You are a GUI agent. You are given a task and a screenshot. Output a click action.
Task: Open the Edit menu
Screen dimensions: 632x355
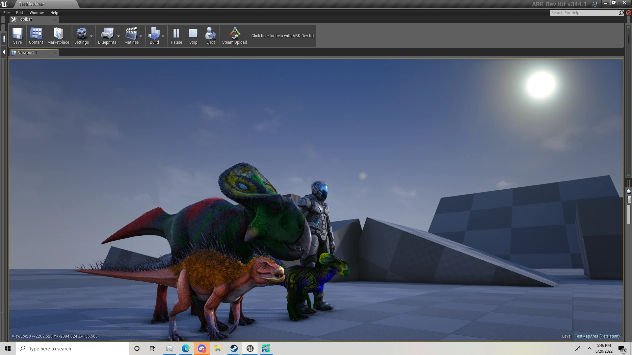(x=19, y=12)
